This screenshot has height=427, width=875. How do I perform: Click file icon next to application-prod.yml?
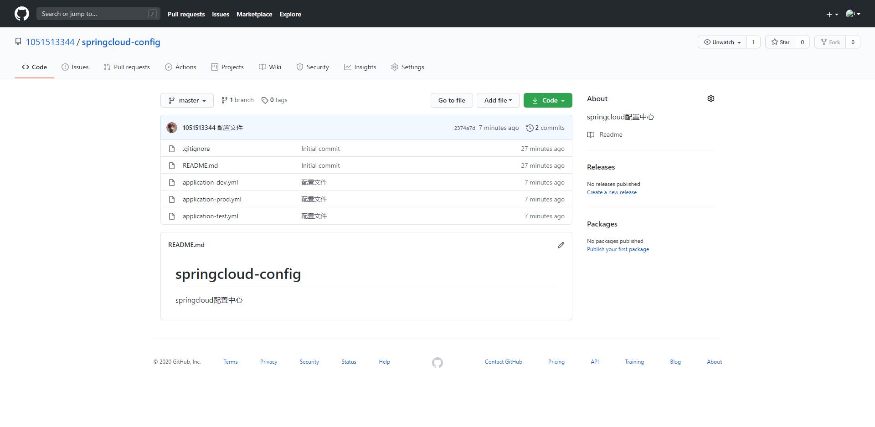pos(172,199)
